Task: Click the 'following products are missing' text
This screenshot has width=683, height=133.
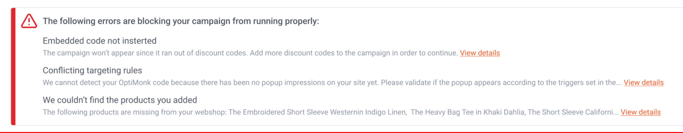Action: pyautogui.click(x=134, y=112)
